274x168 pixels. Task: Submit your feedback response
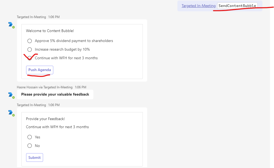tap(34, 157)
